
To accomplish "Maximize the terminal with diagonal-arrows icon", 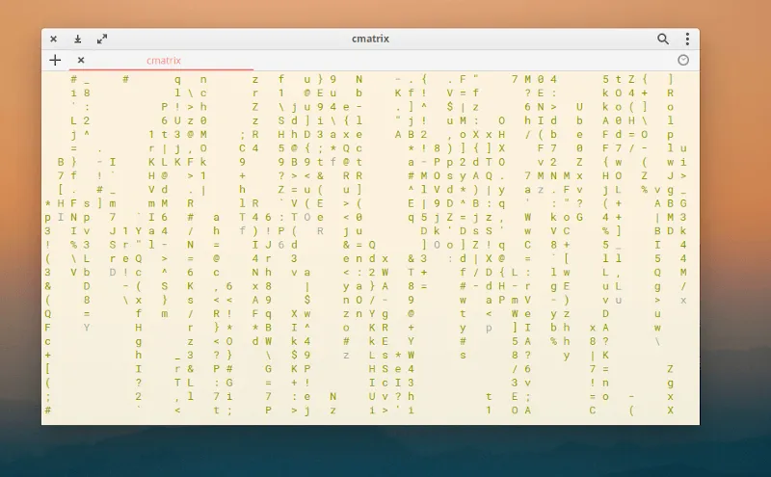I will click(x=102, y=40).
